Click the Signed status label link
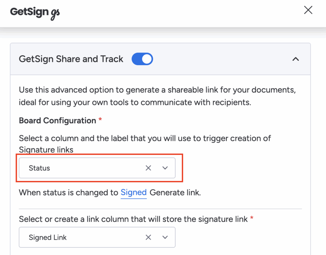The width and height of the screenshot is (326, 255). coord(133,192)
